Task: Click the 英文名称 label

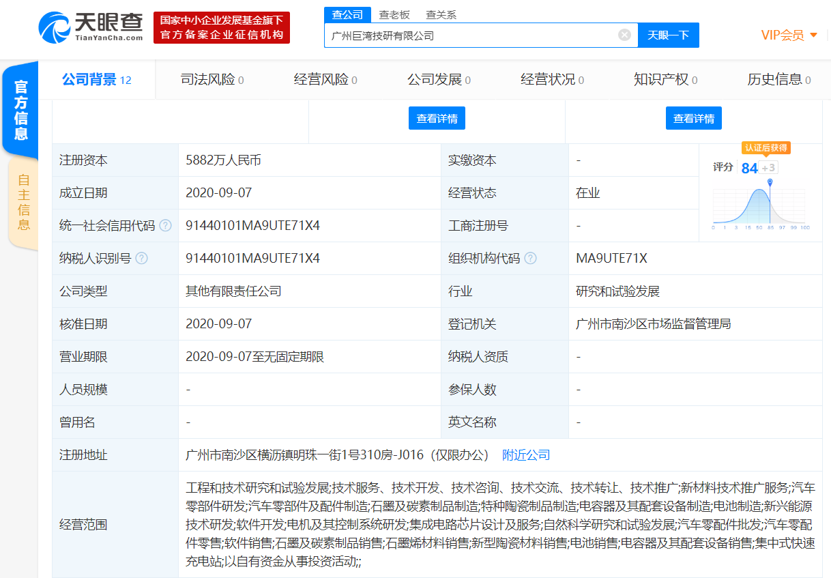Action: 472,422
